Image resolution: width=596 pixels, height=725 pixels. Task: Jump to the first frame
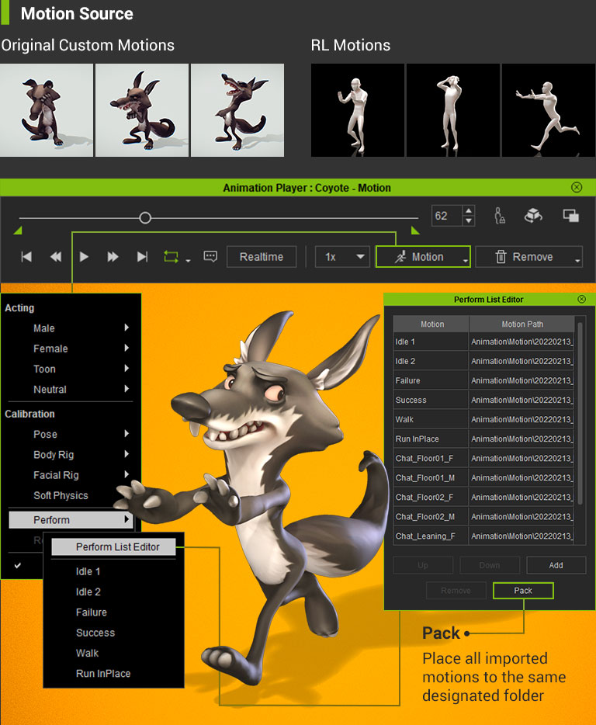[x=26, y=257]
